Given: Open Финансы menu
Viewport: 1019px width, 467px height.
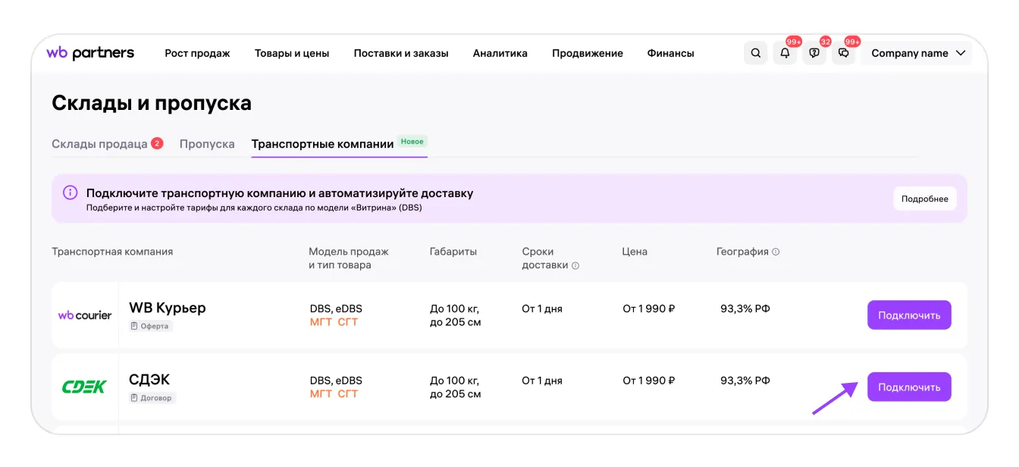Looking at the screenshot, I should (671, 53).
